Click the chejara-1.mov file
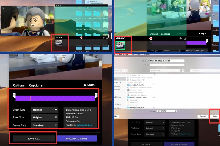 (136, 90)
